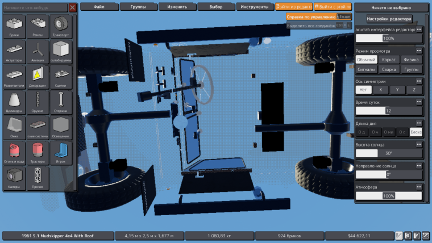Viewport: 432px width, 243px height.
Task: Expand options for Атмосфера setting
Action: 419,187
